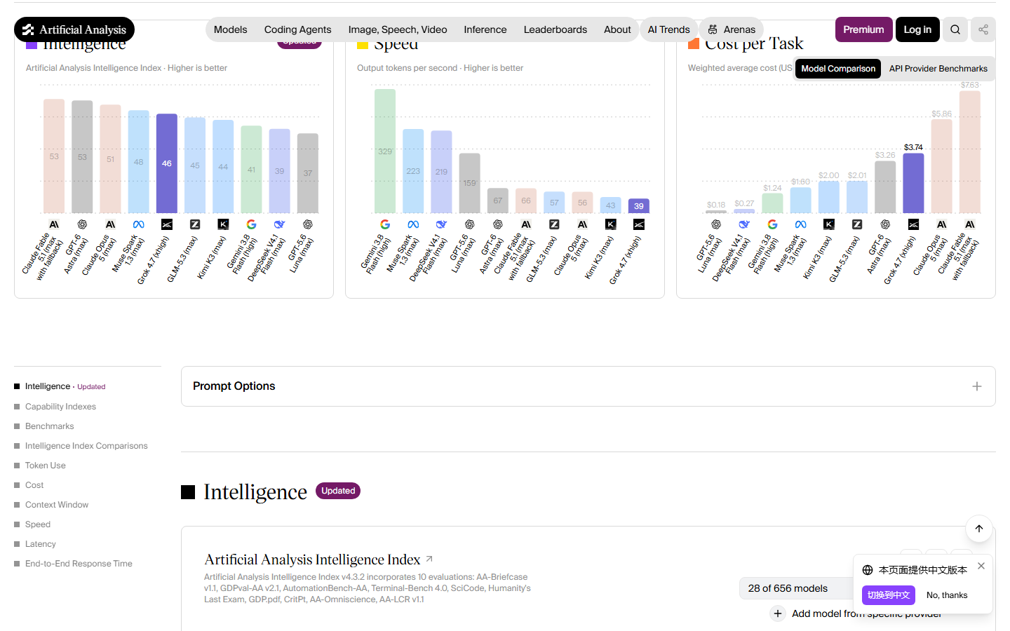Screen dimensions: 1010x631
Task: Click Anthropic logo under Claude Fable in Intelligence chart
Action: (x=54, y=224)
